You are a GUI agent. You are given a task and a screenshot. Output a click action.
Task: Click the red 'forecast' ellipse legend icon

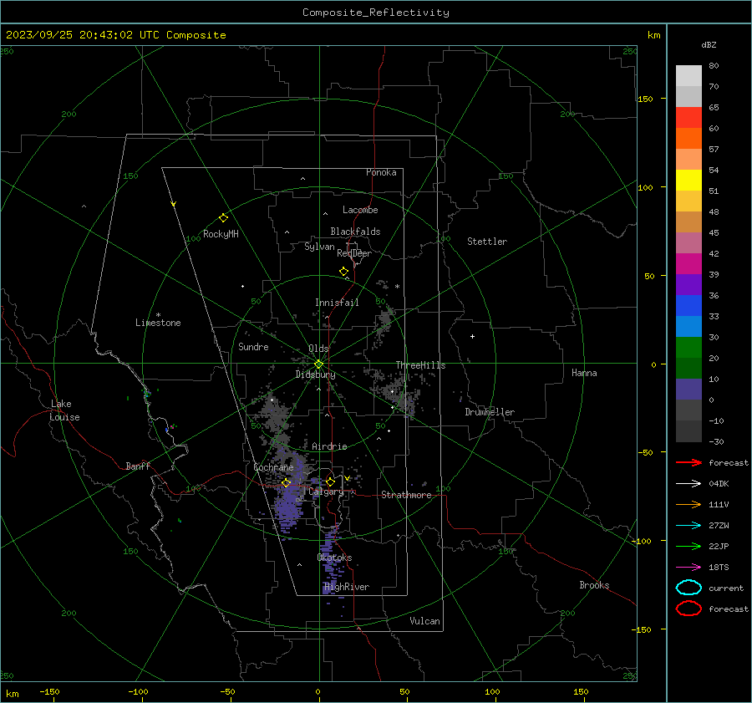[x=688, y=609]
